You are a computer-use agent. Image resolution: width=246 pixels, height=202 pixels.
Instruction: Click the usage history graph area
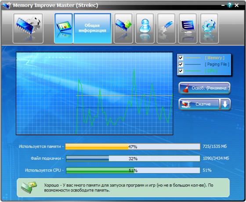94,93
